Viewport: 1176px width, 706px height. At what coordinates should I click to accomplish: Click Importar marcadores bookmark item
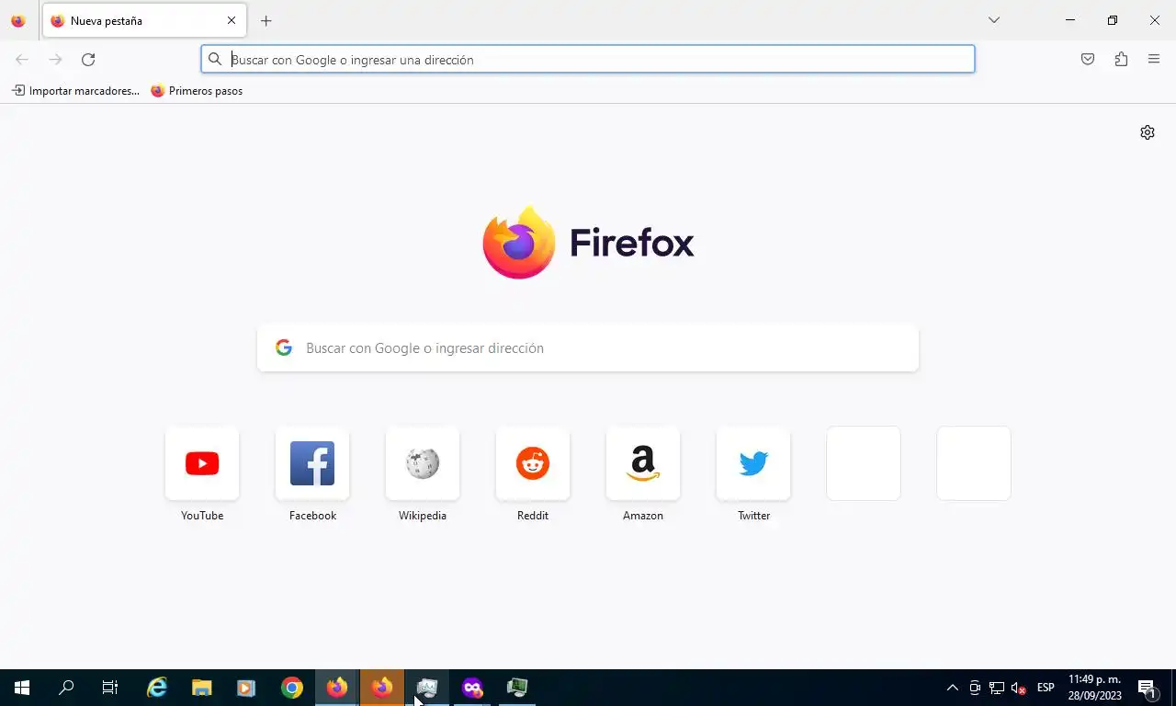[x=75, y=91]
